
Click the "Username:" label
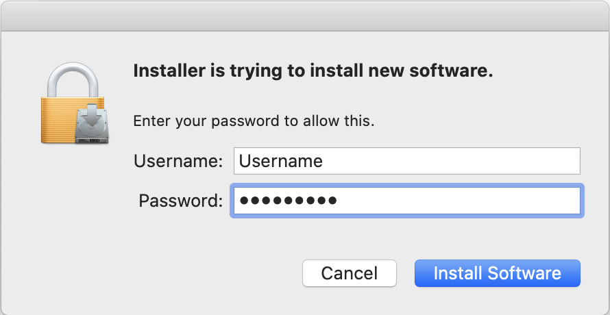pos(178,161)
